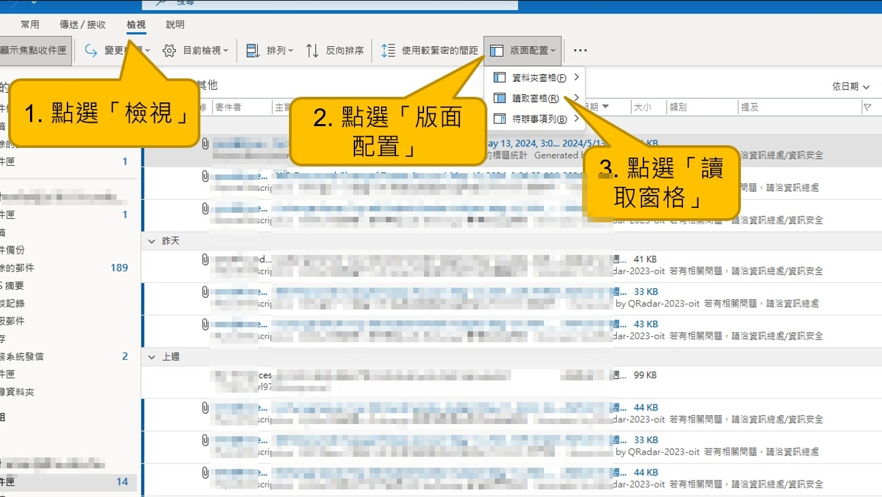Image resolution: width=882 pixels, height=497 pixels.
Task: Collapse the 上週 message group
Action: click(x=152, y=357)
